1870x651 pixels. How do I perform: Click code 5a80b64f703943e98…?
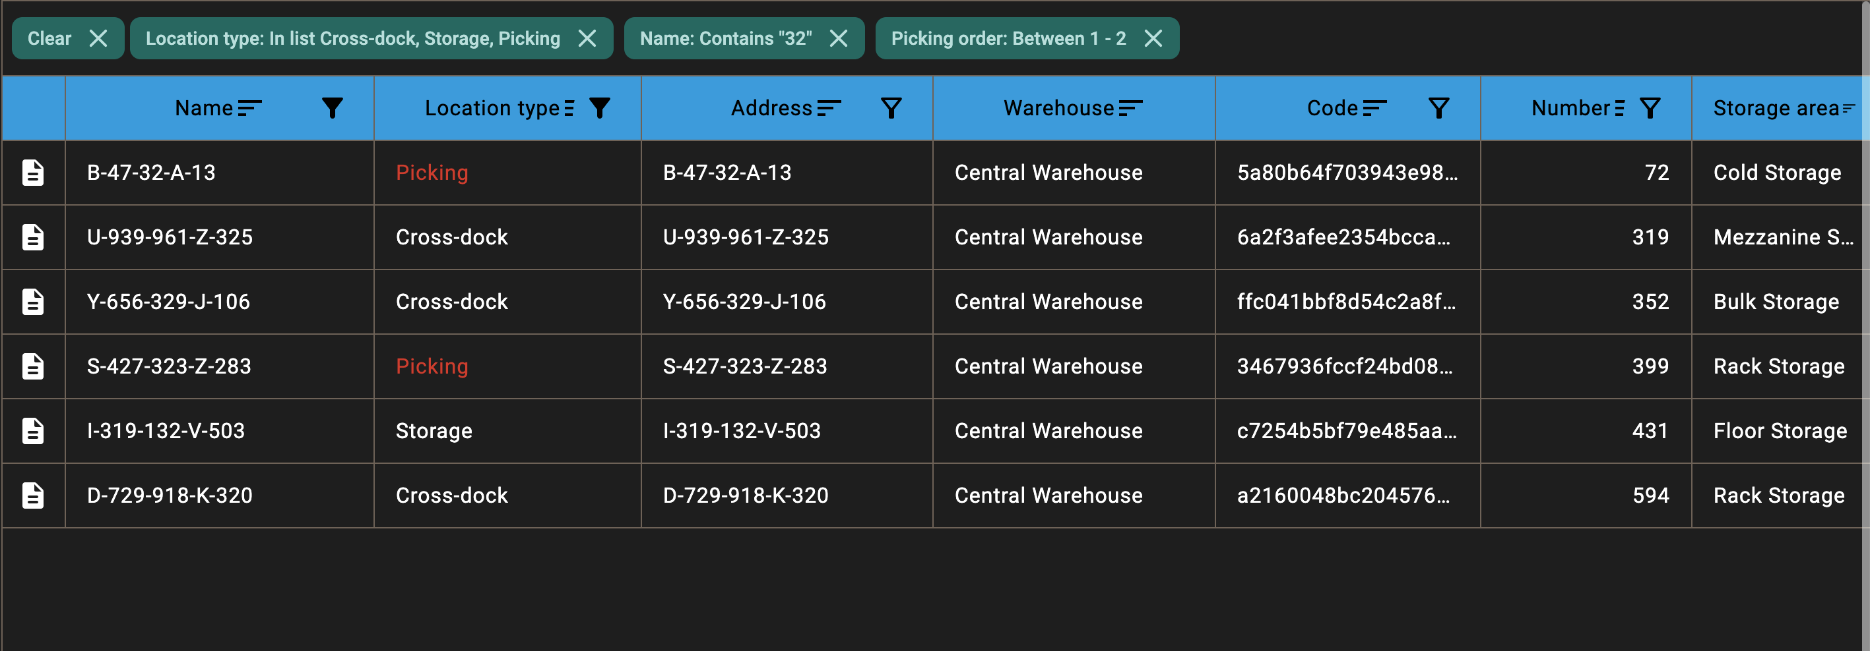coord(1347,173)
